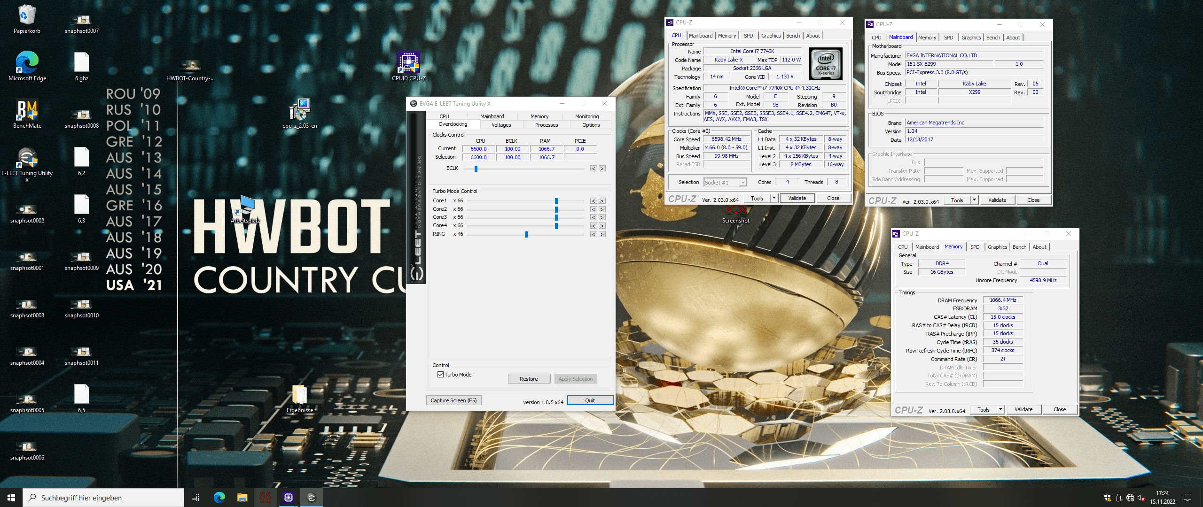The image size is (1203, 507).
Task: Decrease Core1 multiplier with left arrow
Action: 594,200
